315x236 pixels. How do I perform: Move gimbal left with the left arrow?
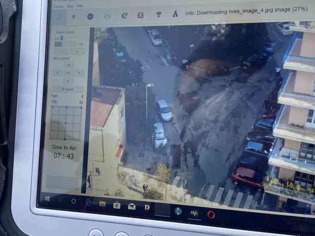[58, 73]
